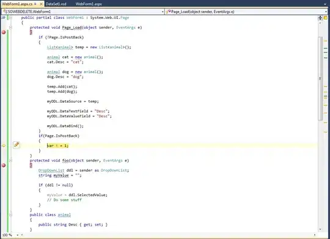Switch to WebForm1.aspx.cs tab

click(17, 4)
